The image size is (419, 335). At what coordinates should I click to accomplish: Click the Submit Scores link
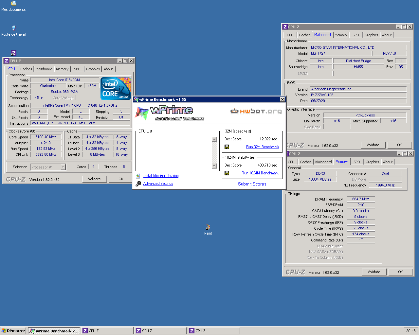(252, 184)
